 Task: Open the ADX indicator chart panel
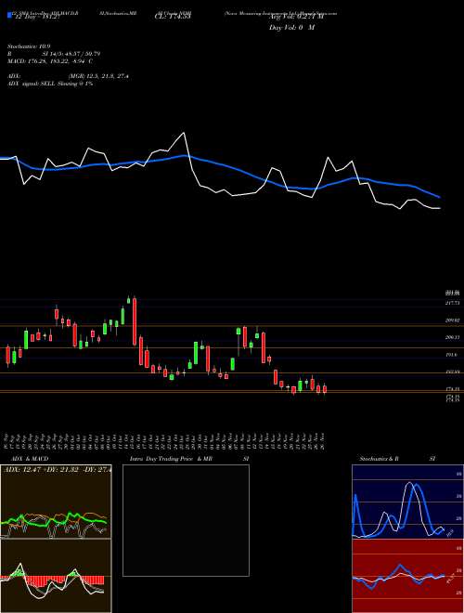56,502
